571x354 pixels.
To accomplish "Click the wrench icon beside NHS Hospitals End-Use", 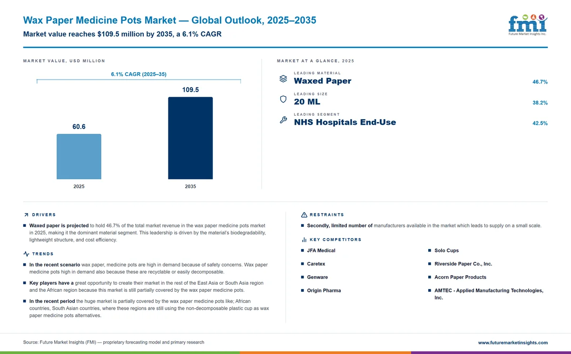I will point(283,120).
